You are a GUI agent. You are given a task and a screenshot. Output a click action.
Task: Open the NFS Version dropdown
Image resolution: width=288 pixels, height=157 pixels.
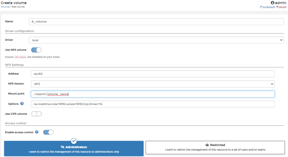pos(153,84)
